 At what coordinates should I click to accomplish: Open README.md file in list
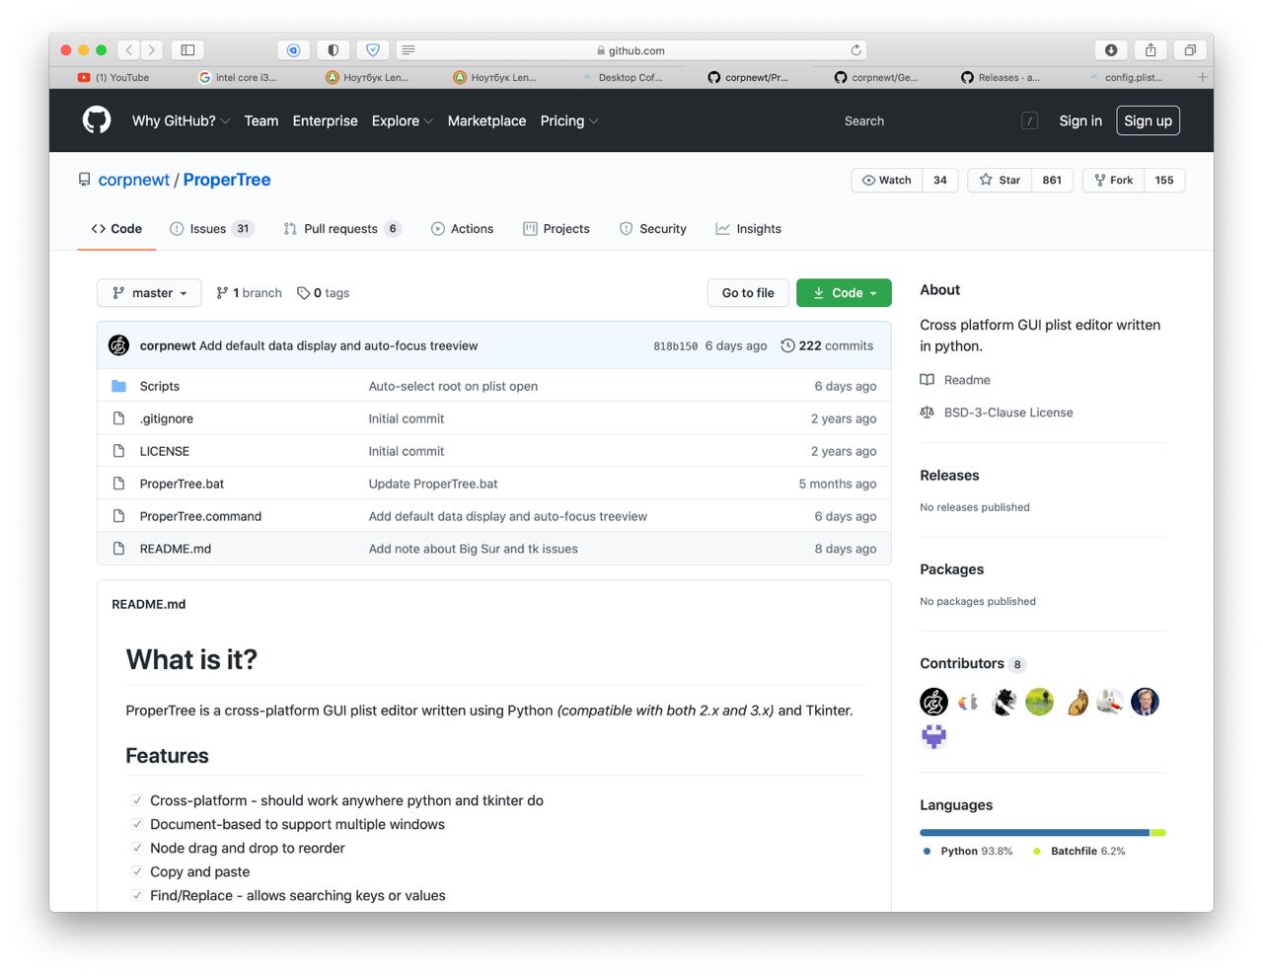click(176, 549)
